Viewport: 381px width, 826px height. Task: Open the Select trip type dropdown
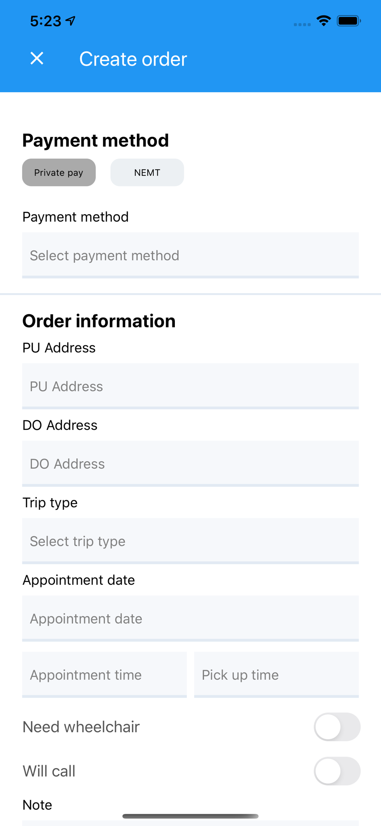(x=190, y=541)
